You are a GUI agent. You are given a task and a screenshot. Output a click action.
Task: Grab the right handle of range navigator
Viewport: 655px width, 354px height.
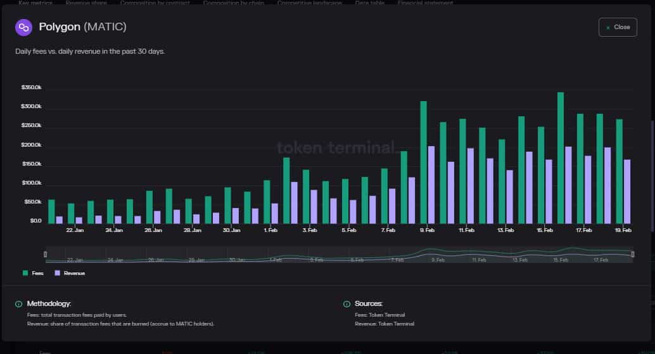632,254
